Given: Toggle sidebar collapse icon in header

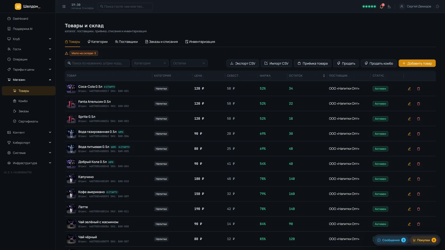Looking at the screenshot, I should (x=64, y=6).
